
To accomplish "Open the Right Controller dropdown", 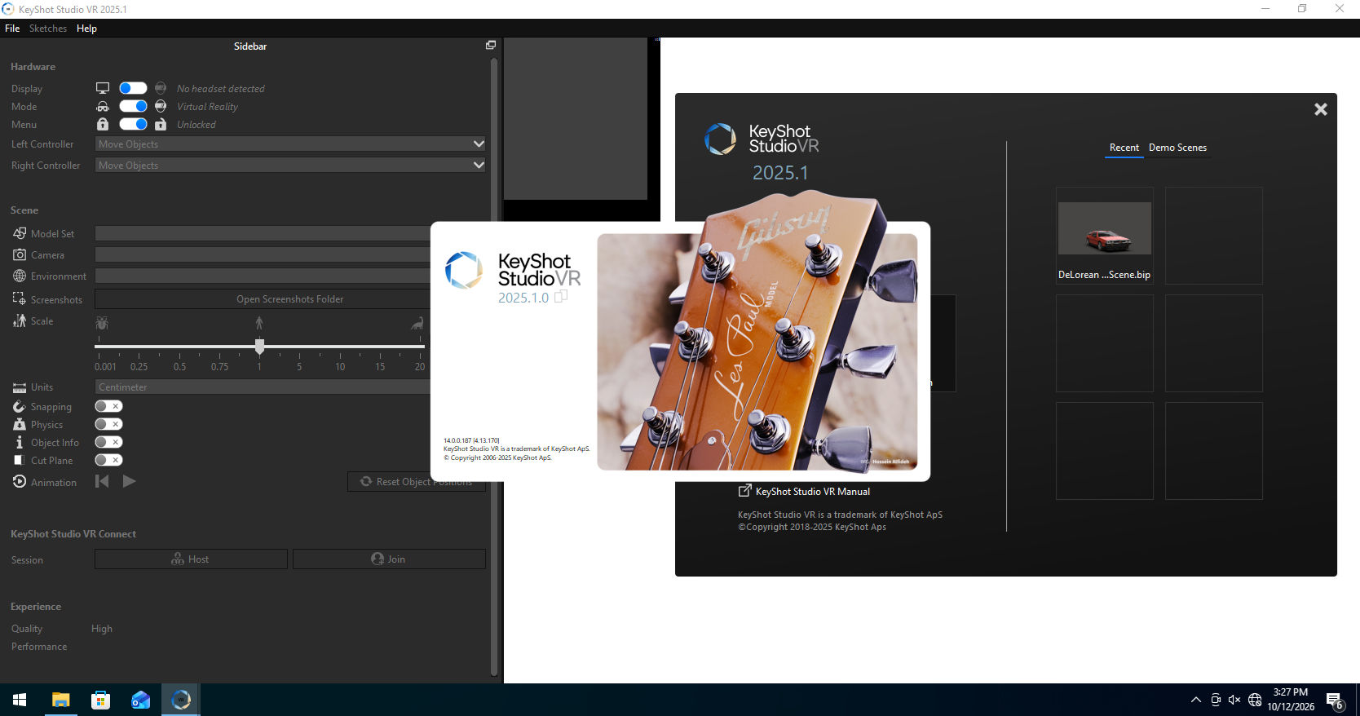I will coord(290,165).
